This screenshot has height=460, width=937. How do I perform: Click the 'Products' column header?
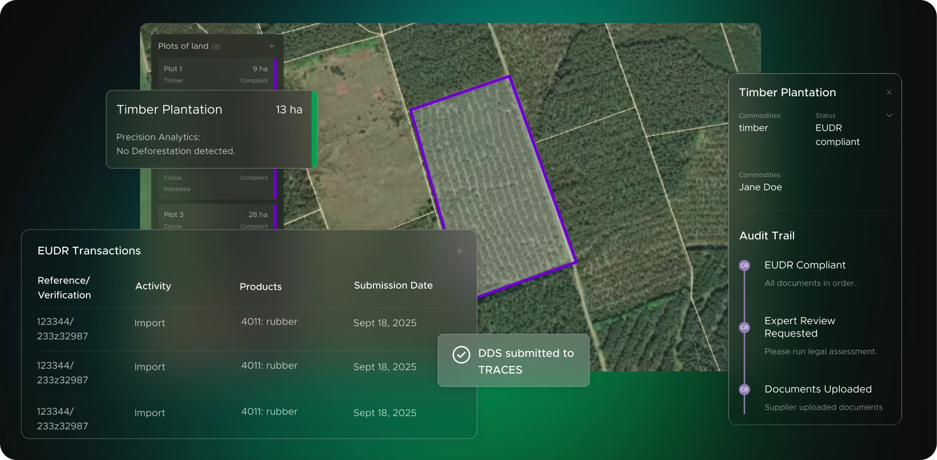(x=260, y=287)
